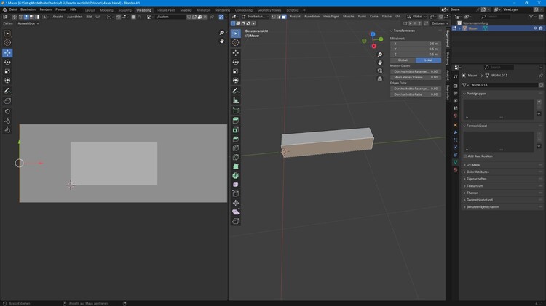546x306 pixels.
Task: Click the properties panel search field
Action: 501,67
